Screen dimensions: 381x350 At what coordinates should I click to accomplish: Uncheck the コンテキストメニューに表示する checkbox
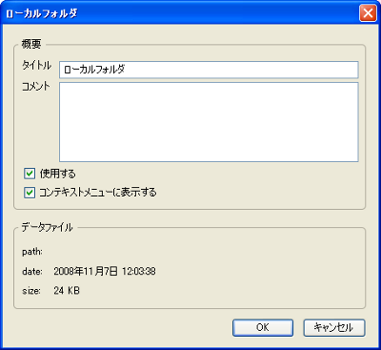tap(30, 193)
